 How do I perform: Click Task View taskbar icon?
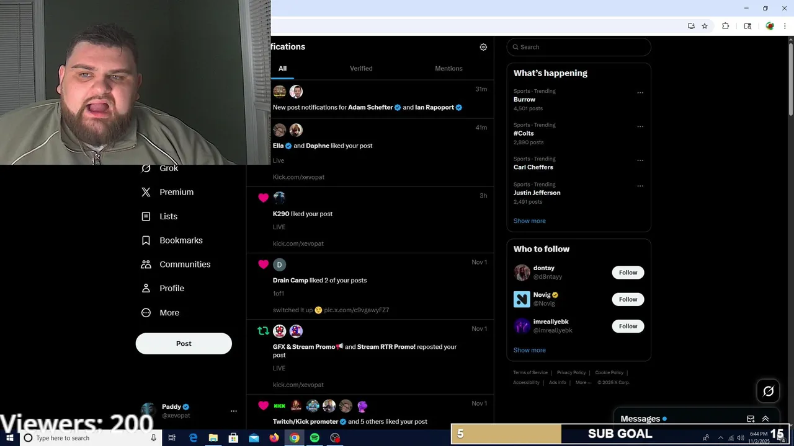pos(172,438)
